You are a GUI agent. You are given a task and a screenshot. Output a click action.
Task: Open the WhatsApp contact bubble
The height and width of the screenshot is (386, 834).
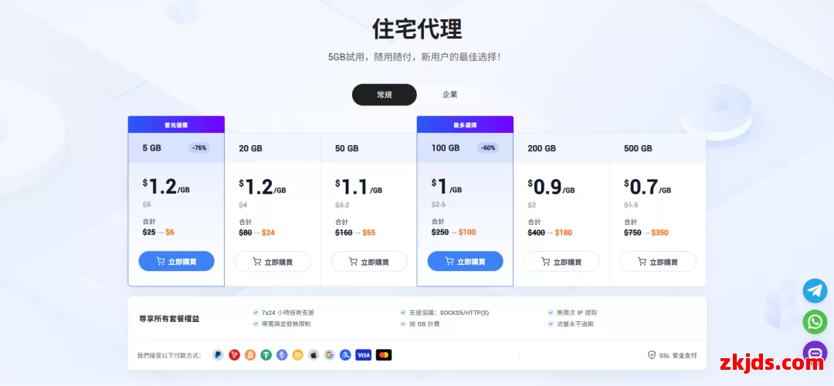(815, 322)
